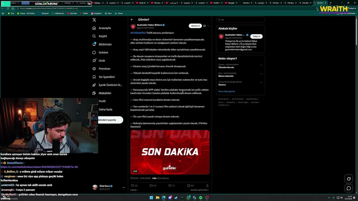Open Steam from taskbar
Screen dimensions: 358x201
[x=176, y=198]
